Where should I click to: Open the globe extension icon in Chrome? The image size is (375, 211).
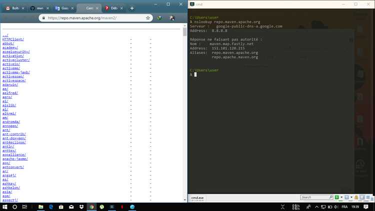tap(159, 18)
